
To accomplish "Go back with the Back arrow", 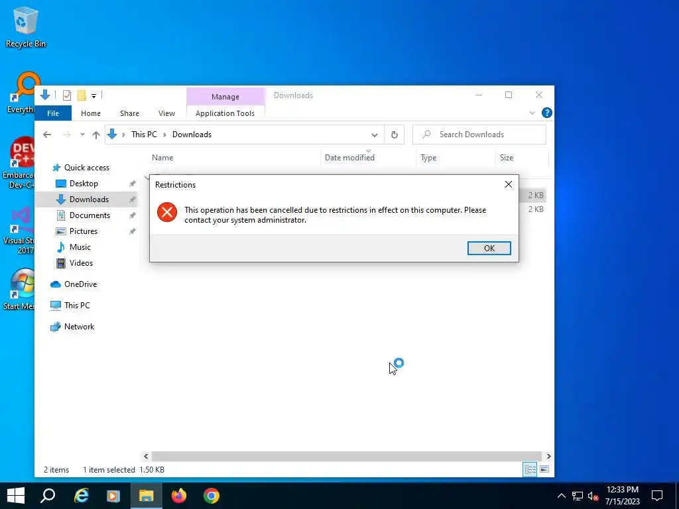I will pos(47,135).
